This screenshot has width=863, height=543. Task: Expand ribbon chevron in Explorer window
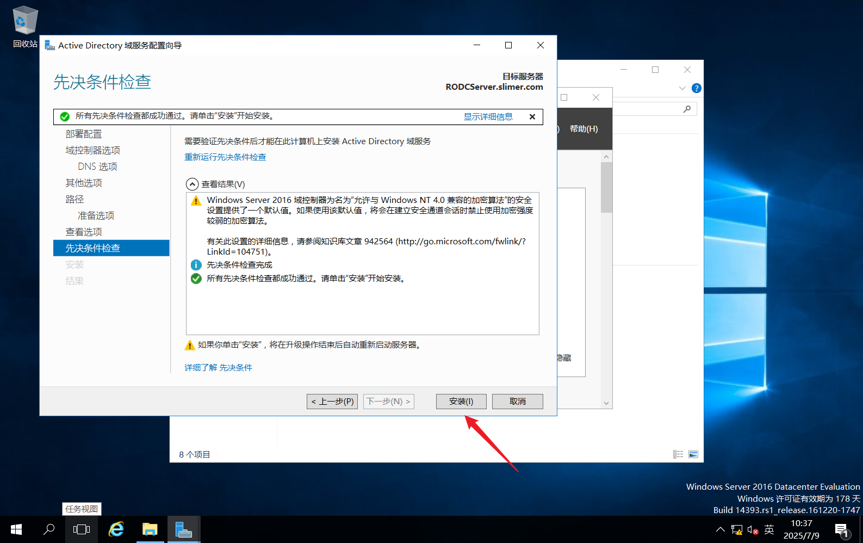point(682,88)
